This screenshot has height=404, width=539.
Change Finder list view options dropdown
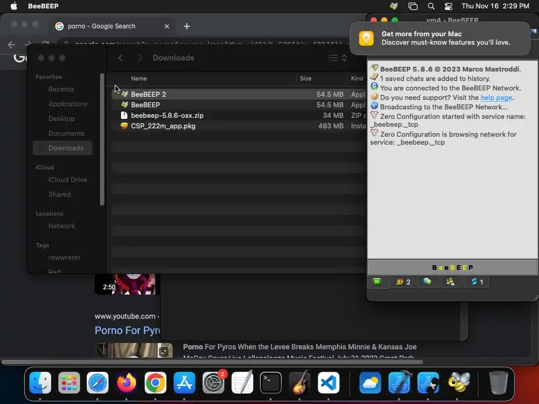point(337,58)
